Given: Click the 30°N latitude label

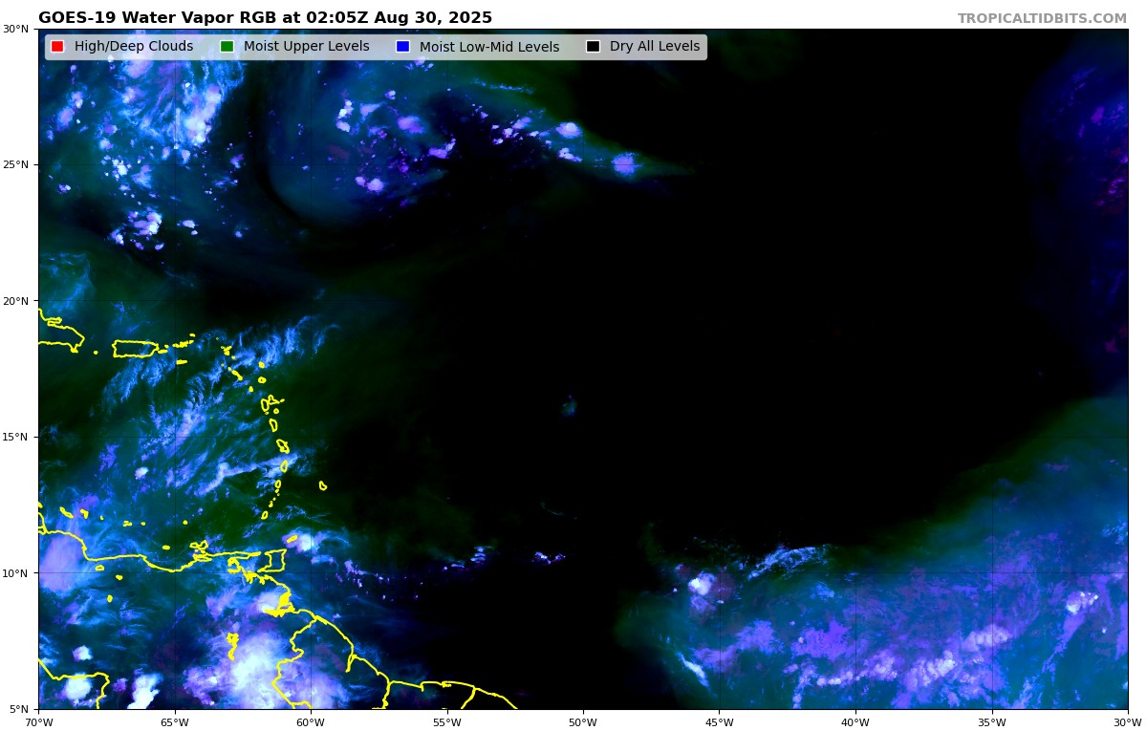Looking at the screenshot, I should [x=16, y=29].
